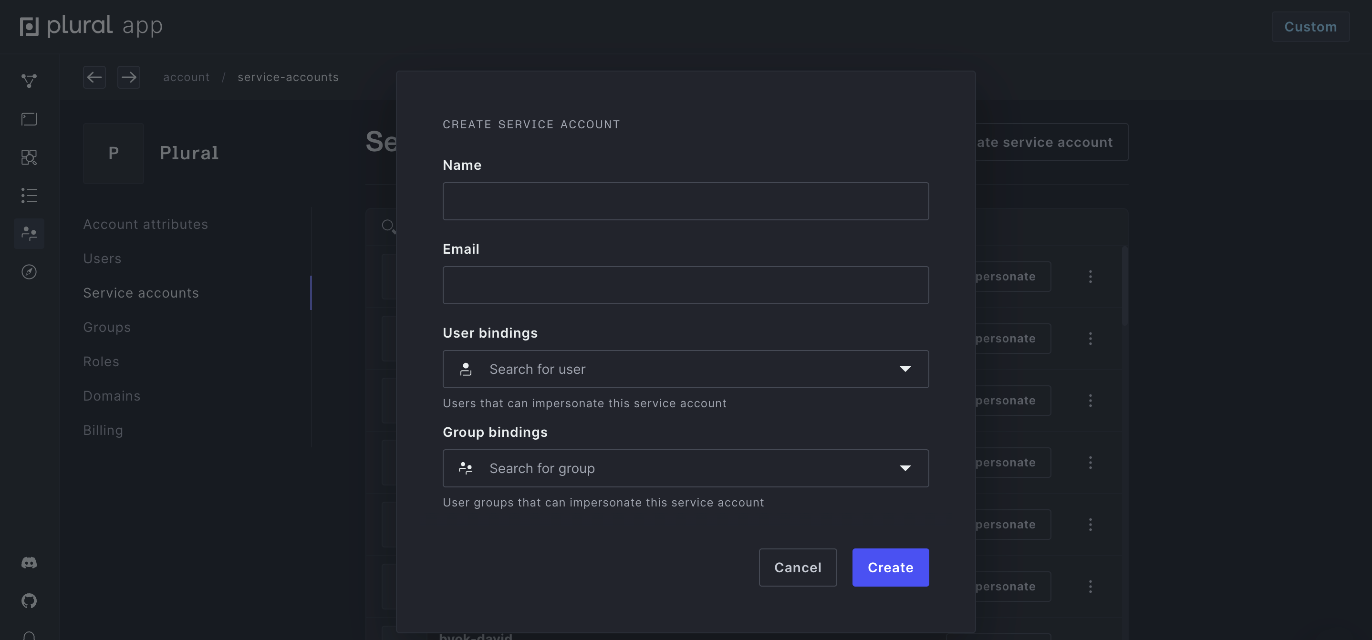Open the Roles menu item
Image resolution: width=1372 pixels, height=640 pixels.
[101, 361]
